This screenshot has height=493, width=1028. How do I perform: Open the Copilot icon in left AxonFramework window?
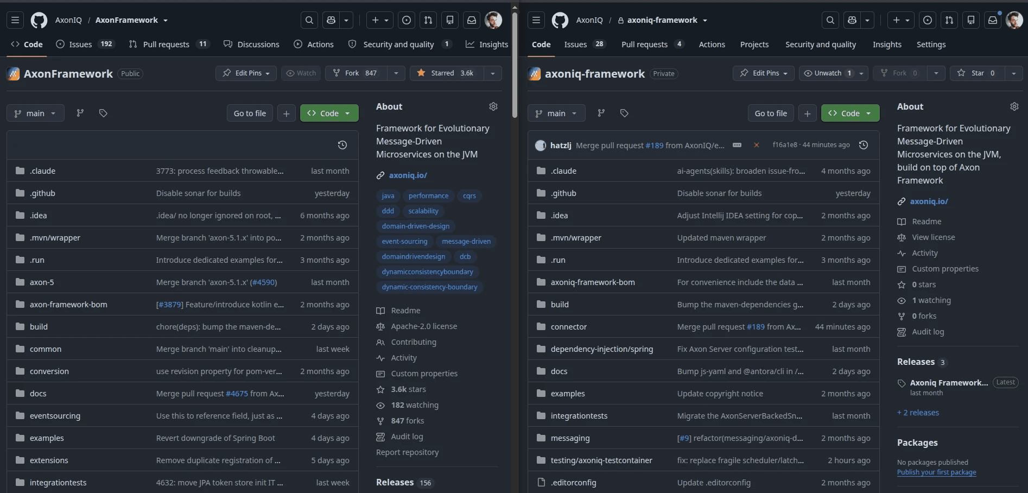[331, 20]
